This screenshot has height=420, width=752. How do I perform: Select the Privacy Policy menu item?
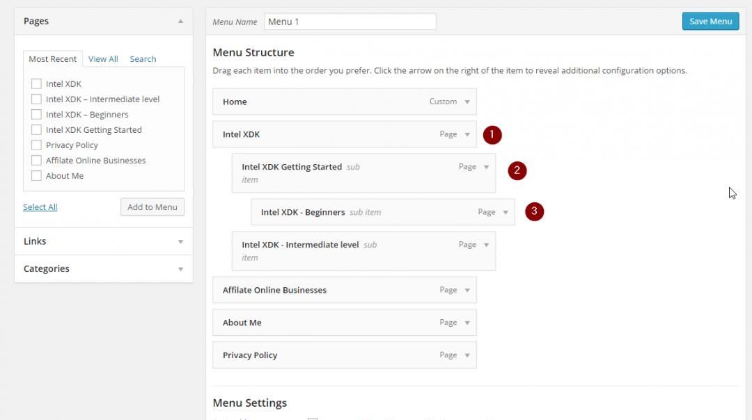[345, 355]
